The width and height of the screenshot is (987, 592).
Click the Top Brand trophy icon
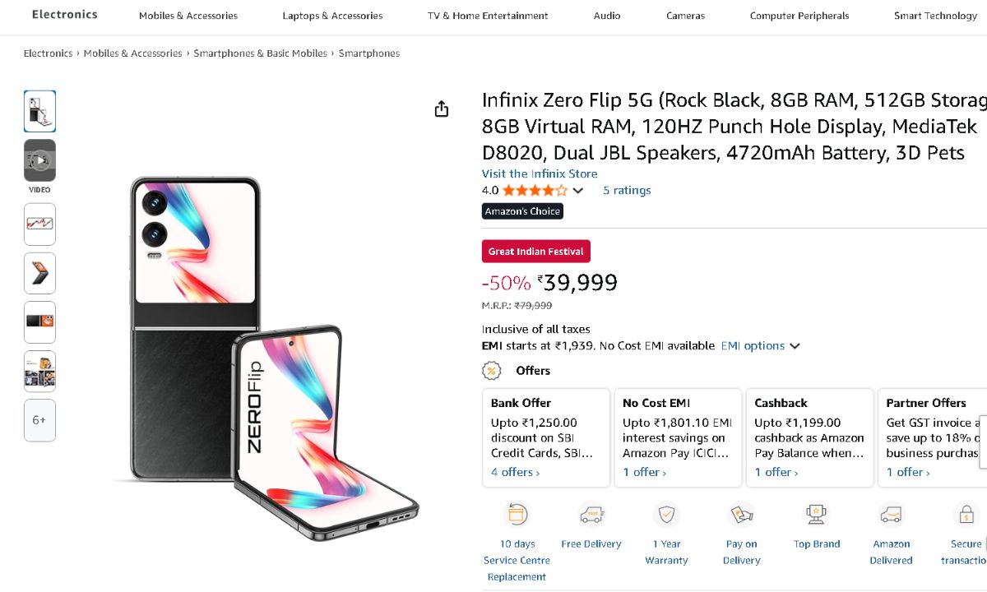pyautogui.click(x=817, y=515)
